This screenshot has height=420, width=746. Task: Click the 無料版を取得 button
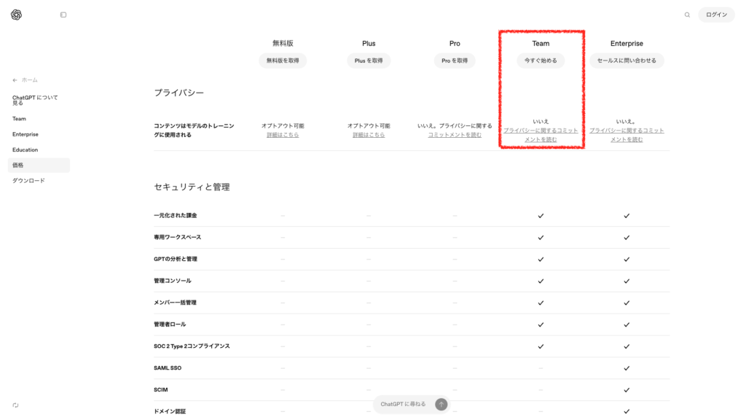[283, 61]
